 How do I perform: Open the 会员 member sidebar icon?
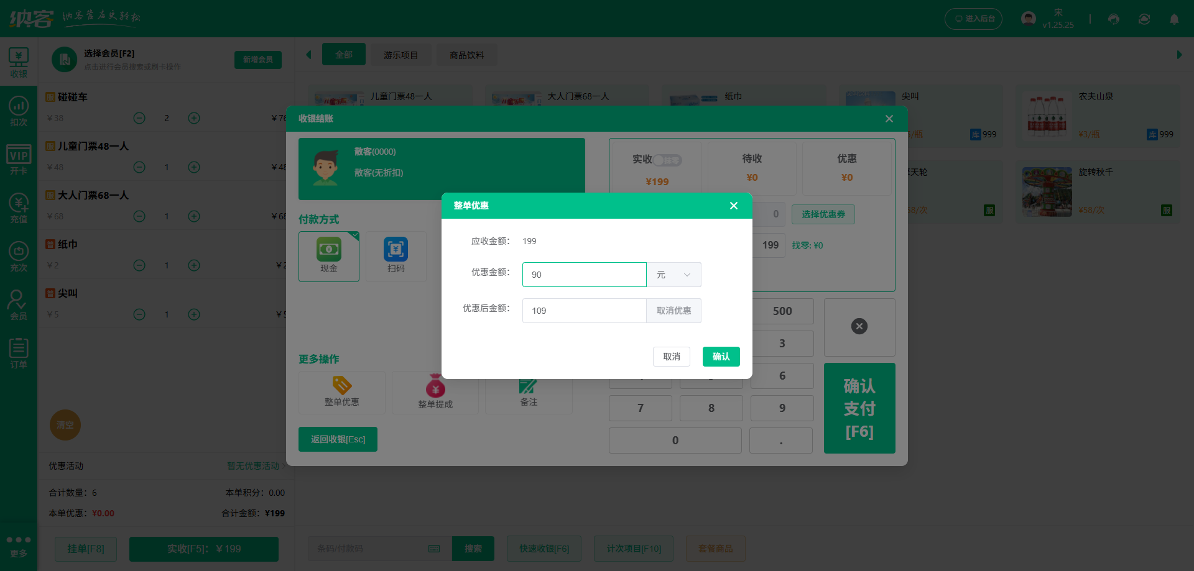(x=19, y=305)
